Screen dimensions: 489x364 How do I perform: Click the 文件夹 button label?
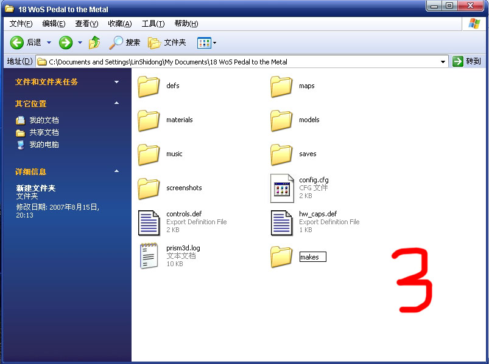[x=175, y=43]
